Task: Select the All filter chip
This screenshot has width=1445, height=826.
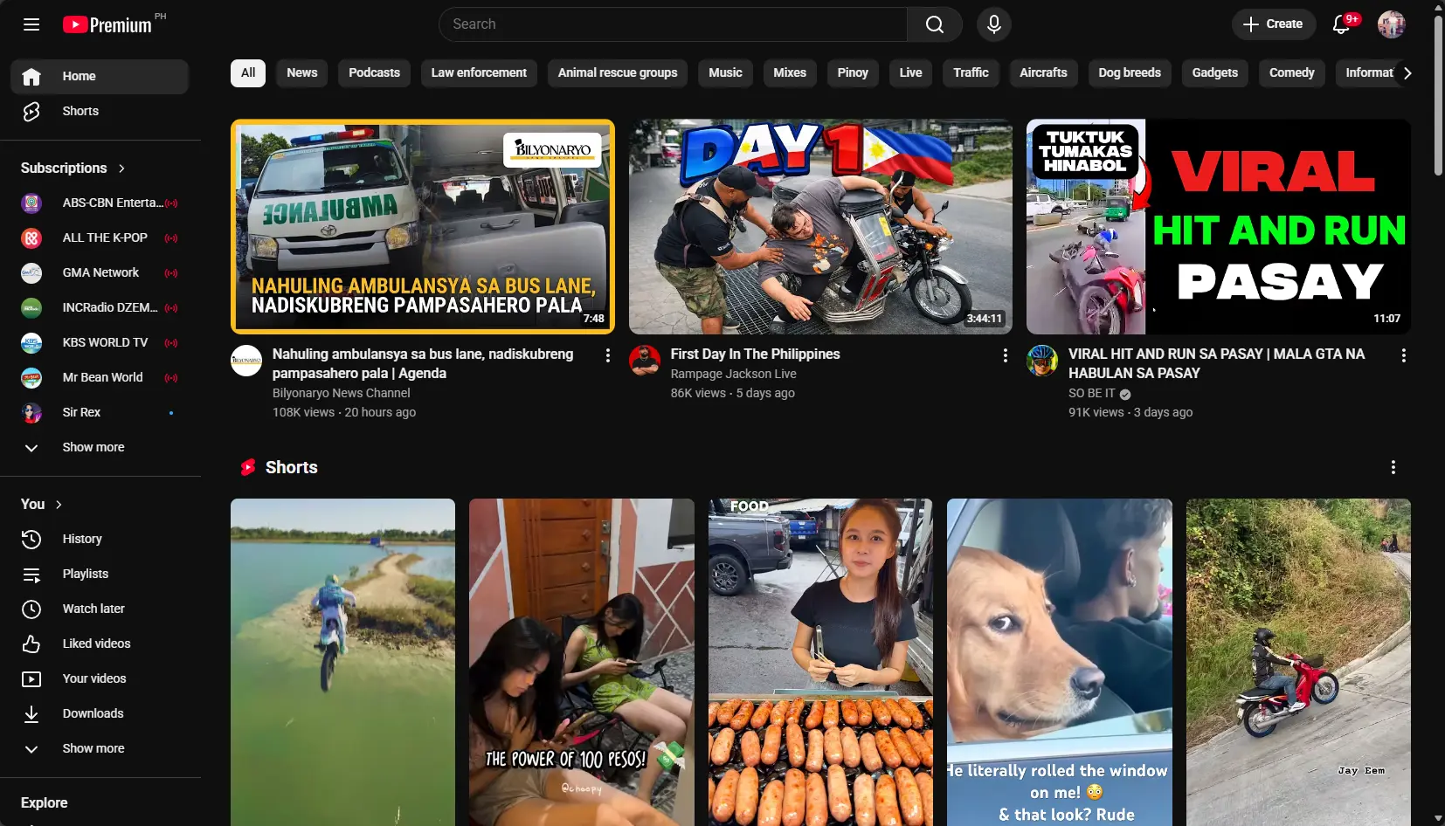Action: [248, 73]
